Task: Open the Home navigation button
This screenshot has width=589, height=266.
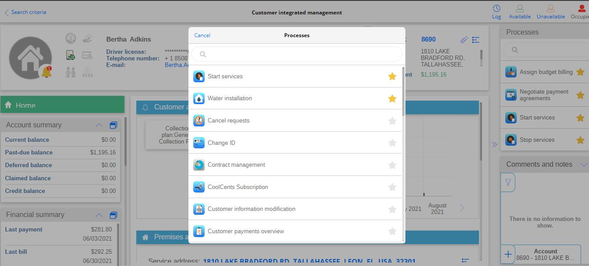Action: click(63, 105)
